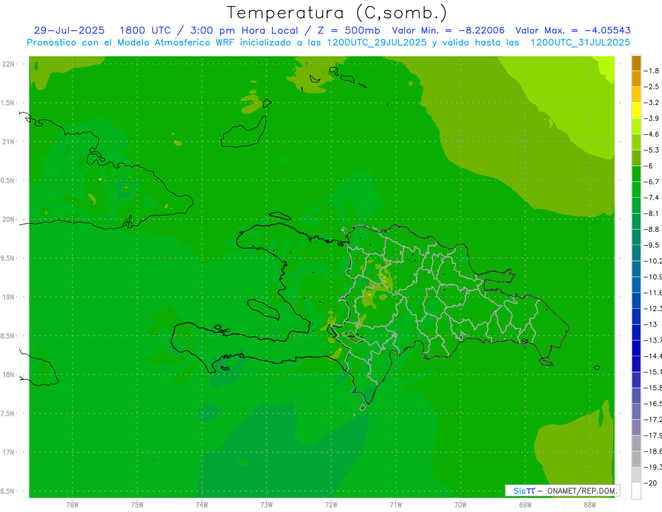662x512 pixels.
Task: Click the '-8.8' colorbar label
Action: click(652, 229)
